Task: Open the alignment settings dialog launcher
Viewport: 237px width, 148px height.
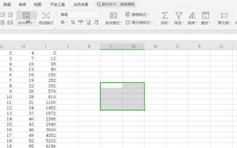Action: (x=54, y=28)
